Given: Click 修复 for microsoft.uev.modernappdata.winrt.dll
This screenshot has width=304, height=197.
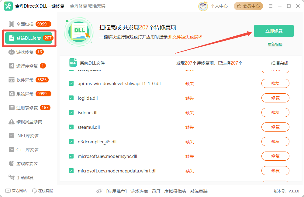Looking at the screenshot, I should pyautogui.click(x=275, y=171).
